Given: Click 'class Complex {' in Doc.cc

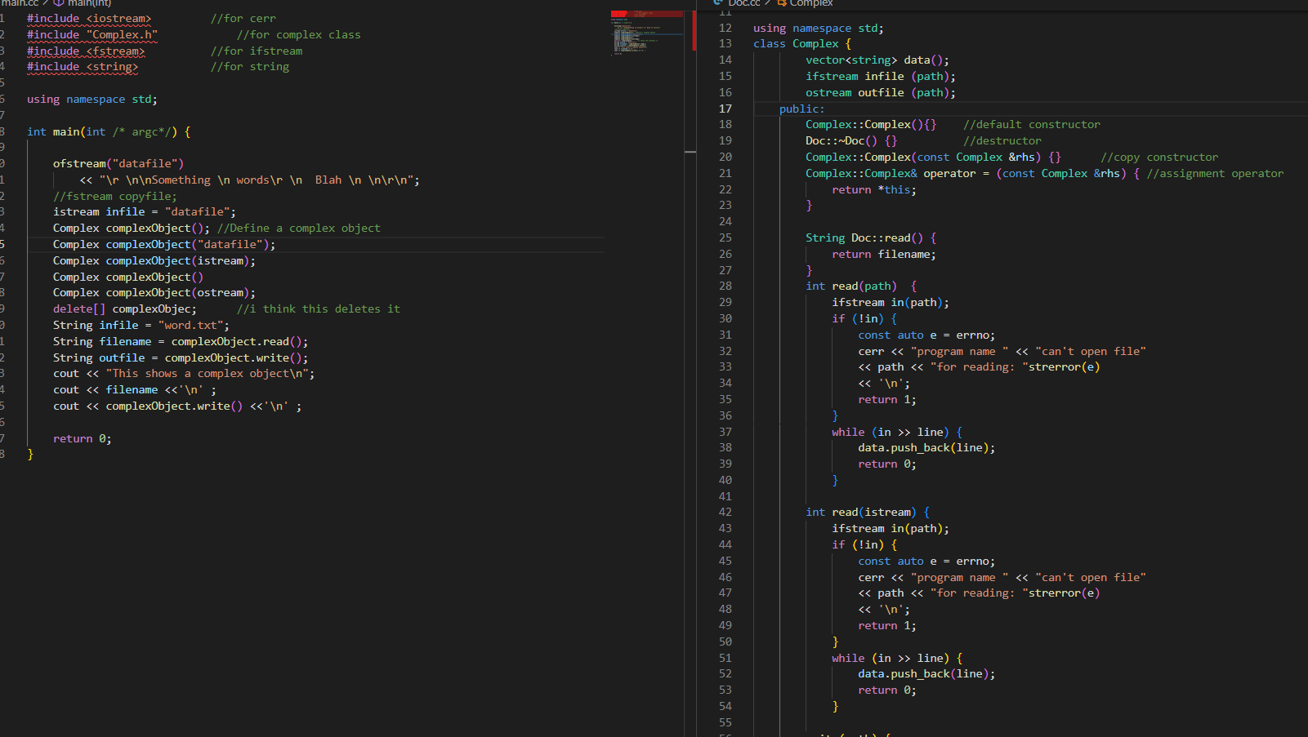Looking at the screenshot, I should tap(802, 44).
